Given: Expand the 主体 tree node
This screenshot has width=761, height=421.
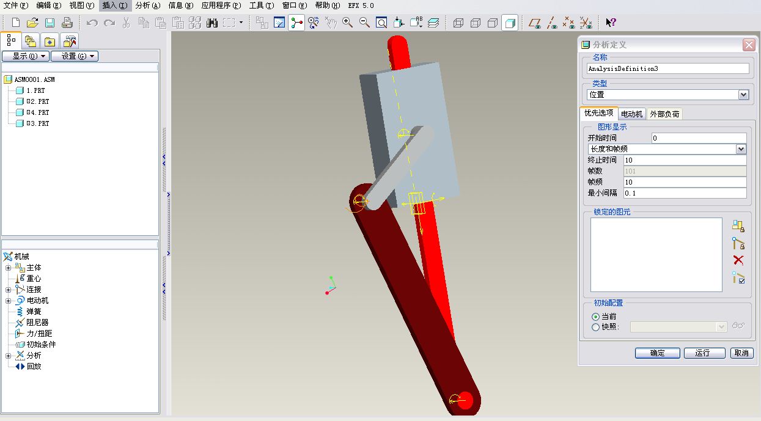Looking at the screenshot, I should (9, 268).
